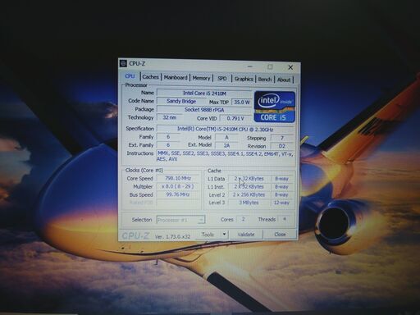Open the Bench tab

tap(265, 80)
